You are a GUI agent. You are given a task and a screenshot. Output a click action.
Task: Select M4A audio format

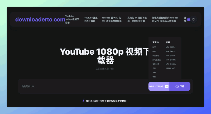coord(154,51)
